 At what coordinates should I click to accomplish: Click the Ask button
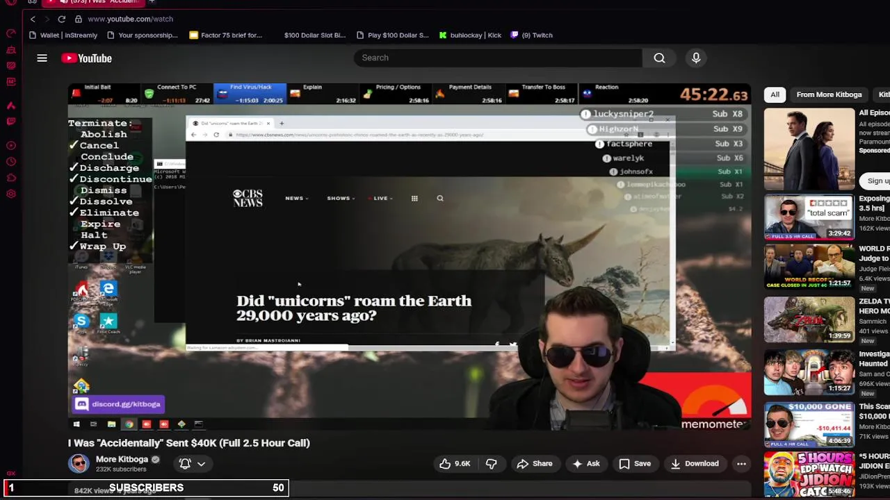tap(585, 463)
